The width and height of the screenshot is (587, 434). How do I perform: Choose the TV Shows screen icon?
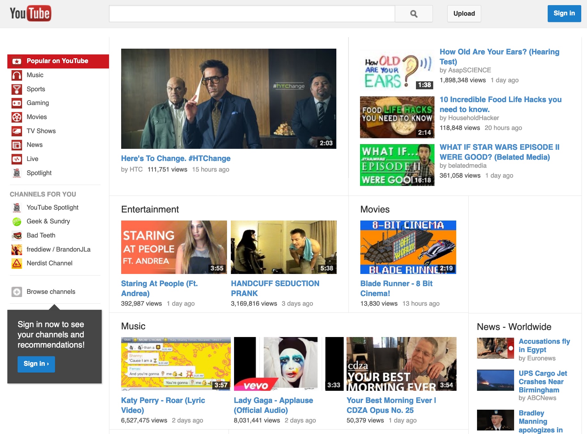pyautogui.click(x=17, y=131)
